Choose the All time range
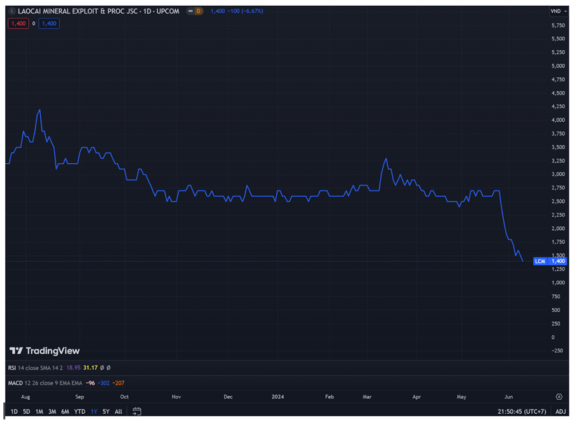The width and height of the screenshot is (574, 424). coord(119,412)
